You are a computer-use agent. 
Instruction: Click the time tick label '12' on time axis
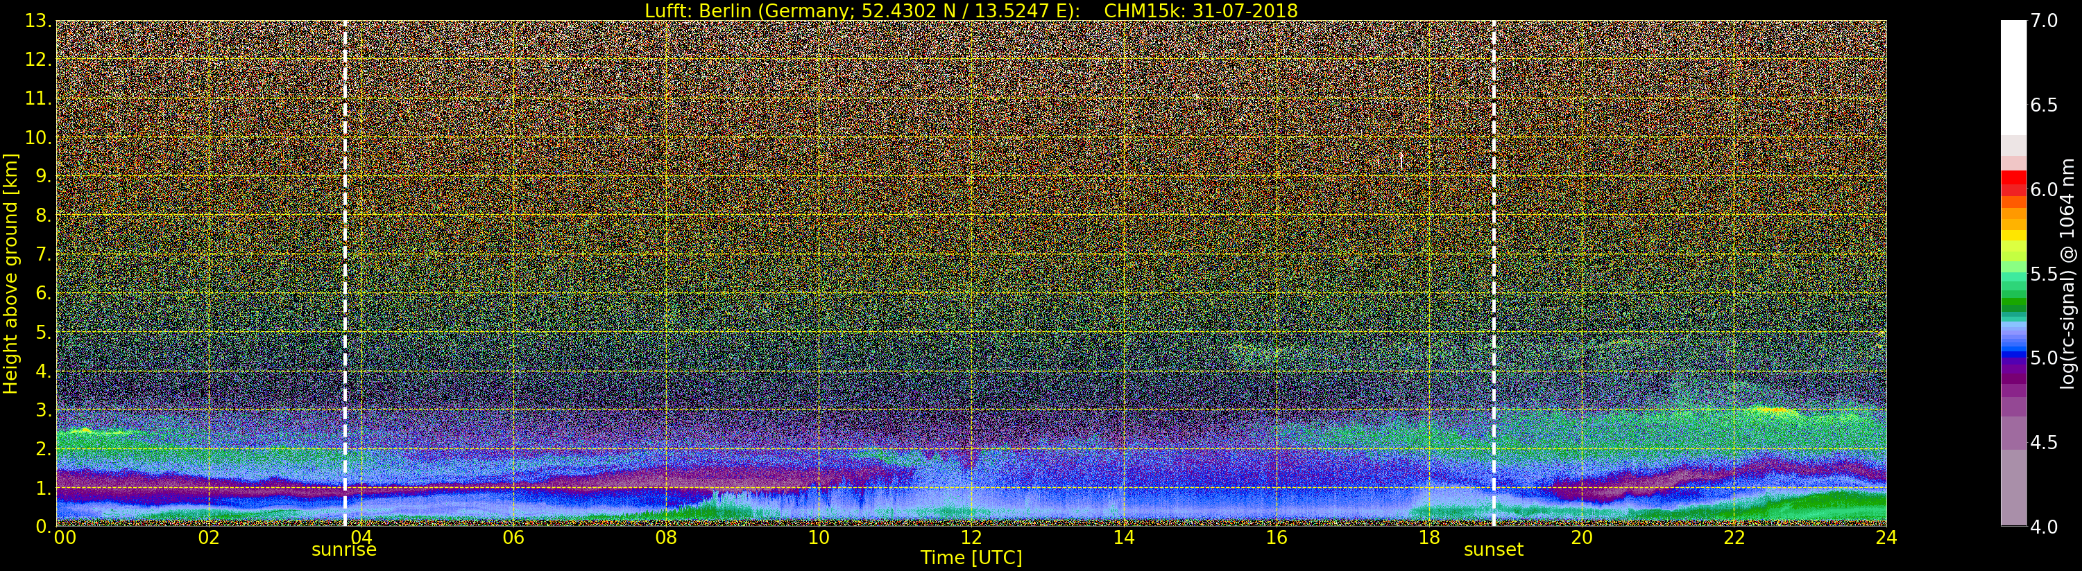click(971, 538)
